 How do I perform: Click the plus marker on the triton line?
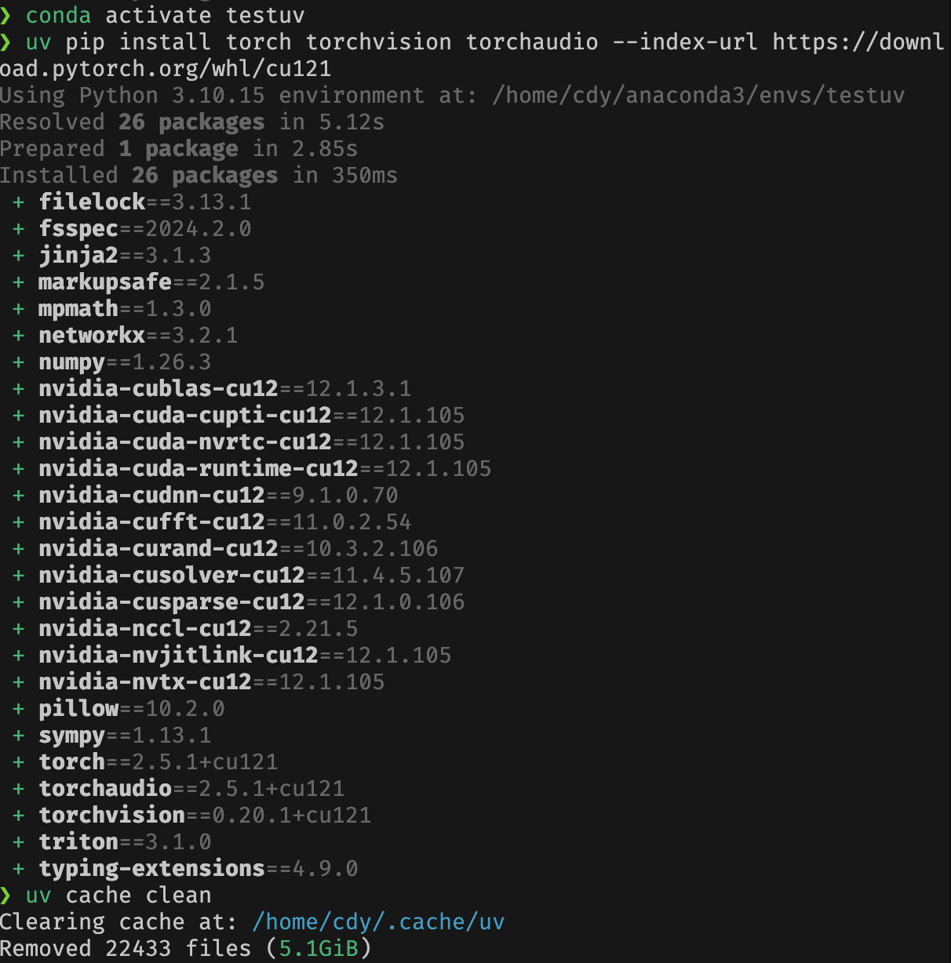[x=19, y=842]
